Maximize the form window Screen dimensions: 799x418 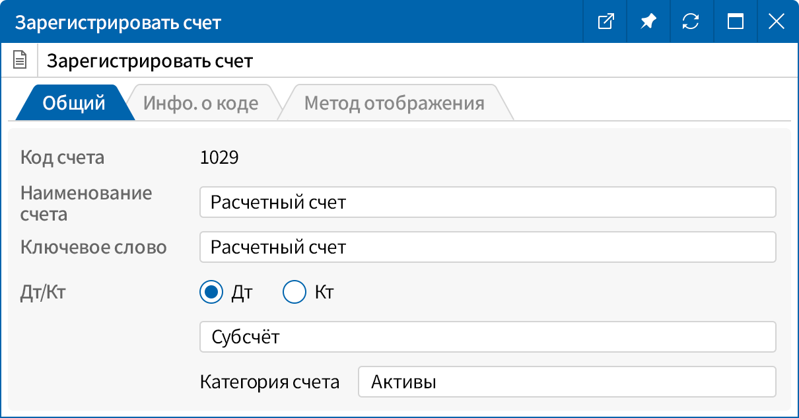click(x=735, y=21)
